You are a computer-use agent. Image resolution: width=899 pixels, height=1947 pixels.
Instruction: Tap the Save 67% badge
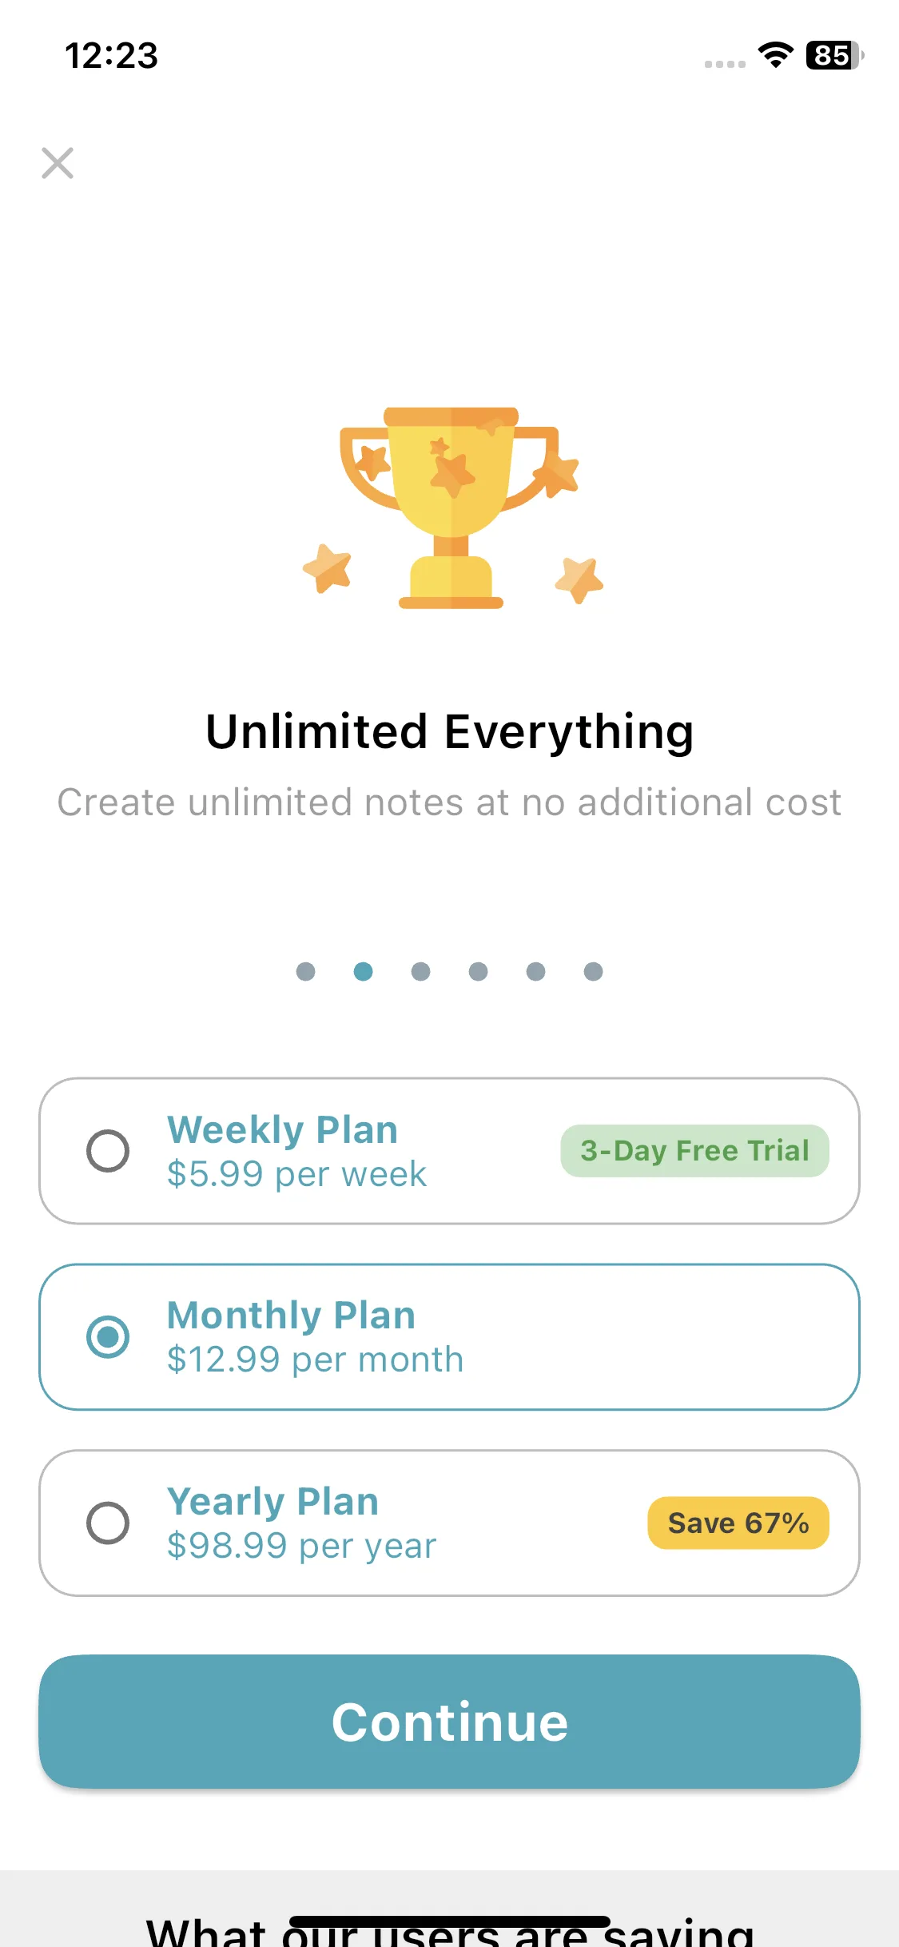pos(738,1523)
